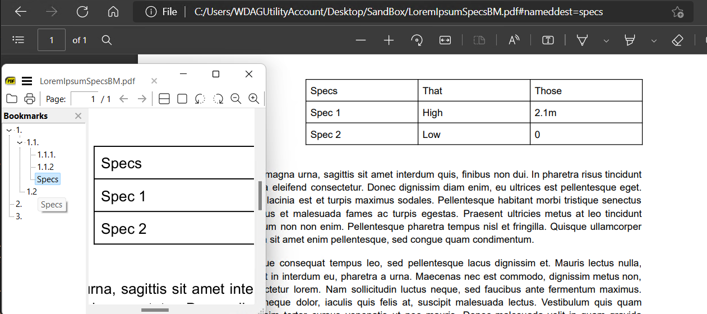Rotate the PDF in the Edge toolbar
The width and height of the screenshot is (707, 314).
click(x=417, y=40)
